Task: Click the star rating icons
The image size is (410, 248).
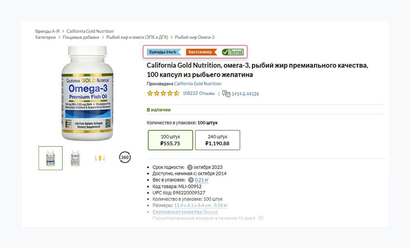Action: click(163, 93)
